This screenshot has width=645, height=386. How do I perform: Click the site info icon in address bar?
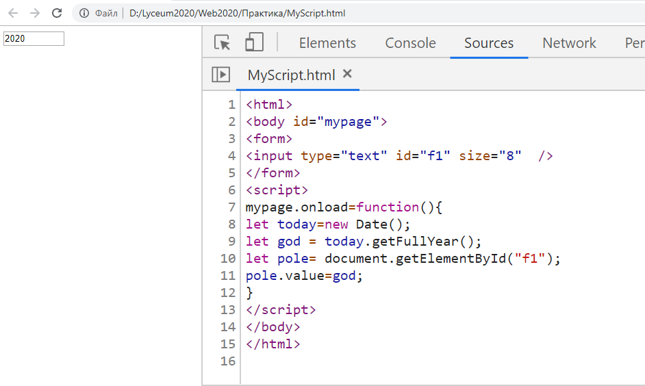pyautogui.click(x=84, y=13)
